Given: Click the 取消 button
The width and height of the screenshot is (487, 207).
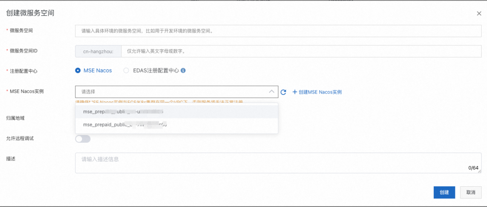Looking at the screenshot, I should point(471,192).
